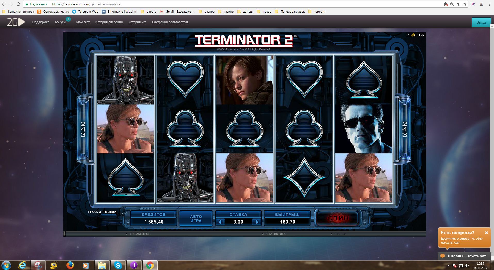Screen dimensions: 494x270
Task: Open История игр page
Action: tap(137, 22)
